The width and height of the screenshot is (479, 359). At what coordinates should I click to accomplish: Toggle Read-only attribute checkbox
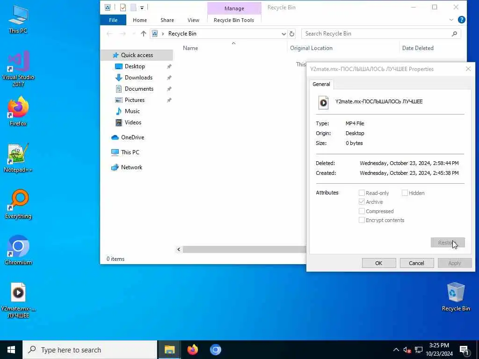pyautogui.click(x=362, y=193)
